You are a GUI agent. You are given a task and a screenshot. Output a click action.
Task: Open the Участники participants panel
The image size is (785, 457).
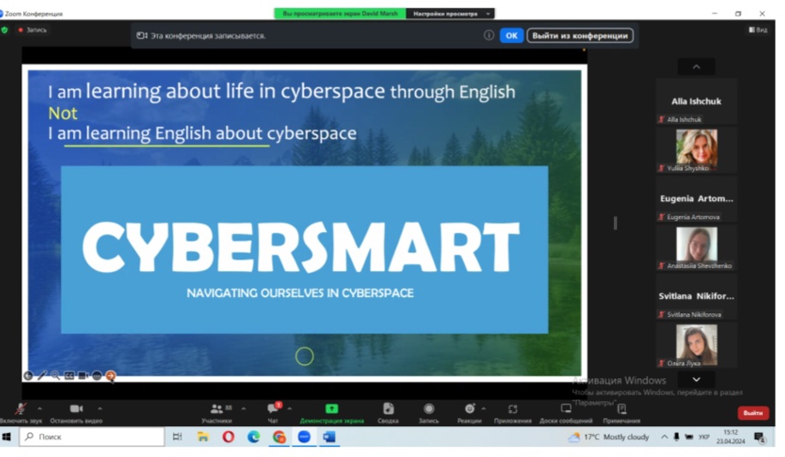[217, 409]
